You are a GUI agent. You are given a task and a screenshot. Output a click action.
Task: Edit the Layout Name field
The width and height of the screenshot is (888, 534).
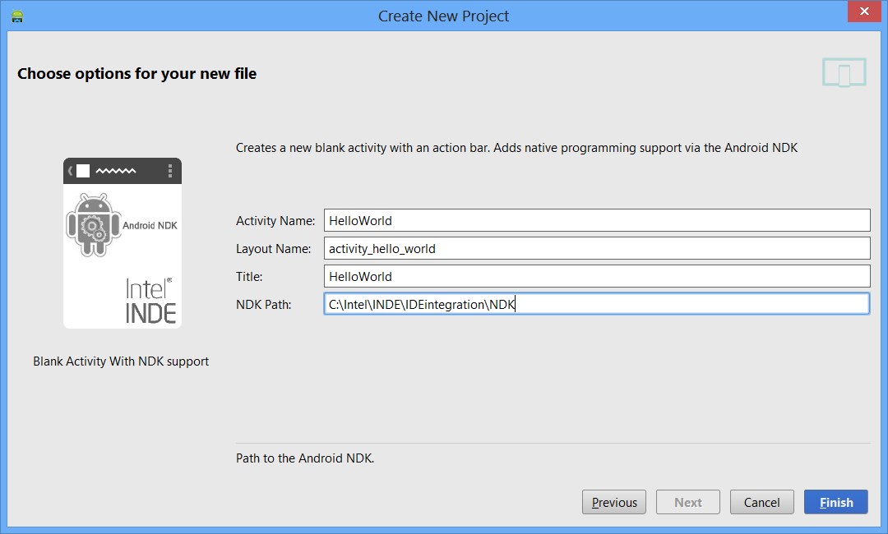click(597, 248)
